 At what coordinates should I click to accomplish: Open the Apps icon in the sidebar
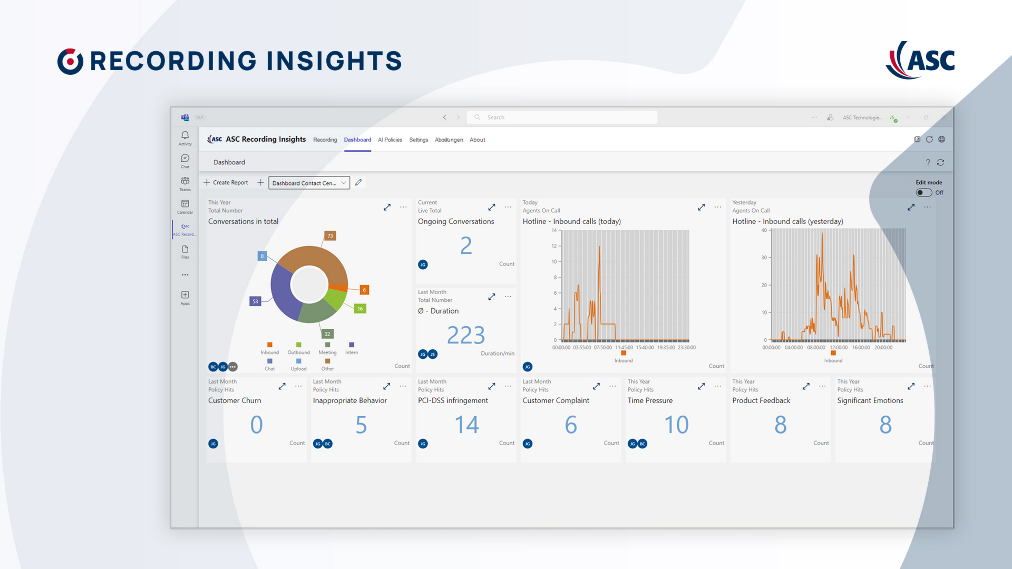point(185,295)
